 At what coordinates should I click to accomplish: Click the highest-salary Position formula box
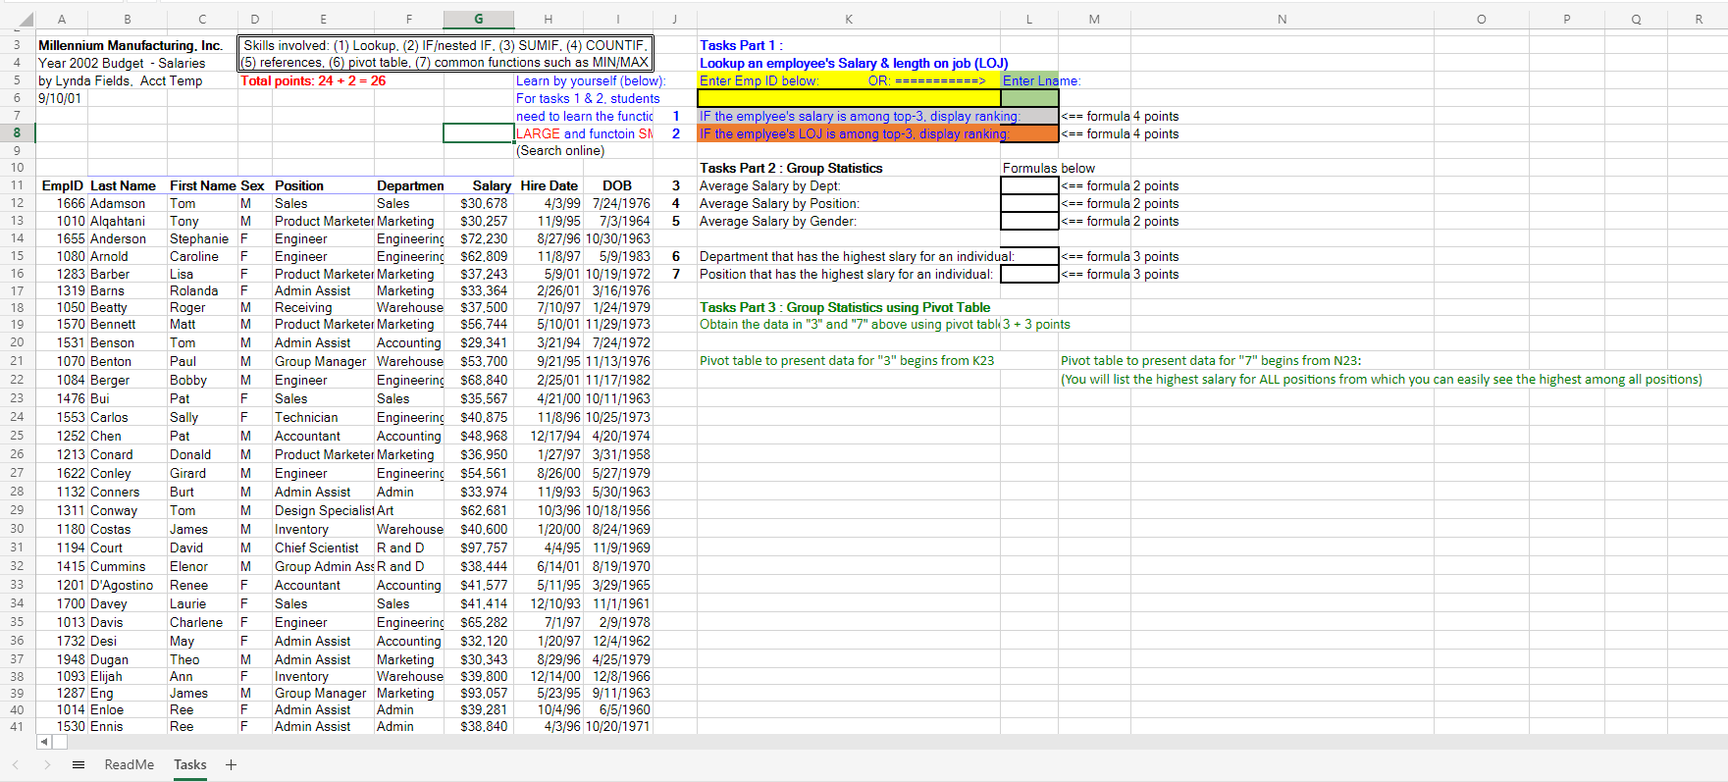pyautogui.click(x=1029, y=274)
